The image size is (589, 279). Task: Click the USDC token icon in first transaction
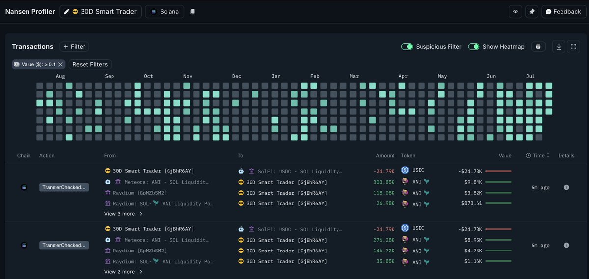pos(405,170)
